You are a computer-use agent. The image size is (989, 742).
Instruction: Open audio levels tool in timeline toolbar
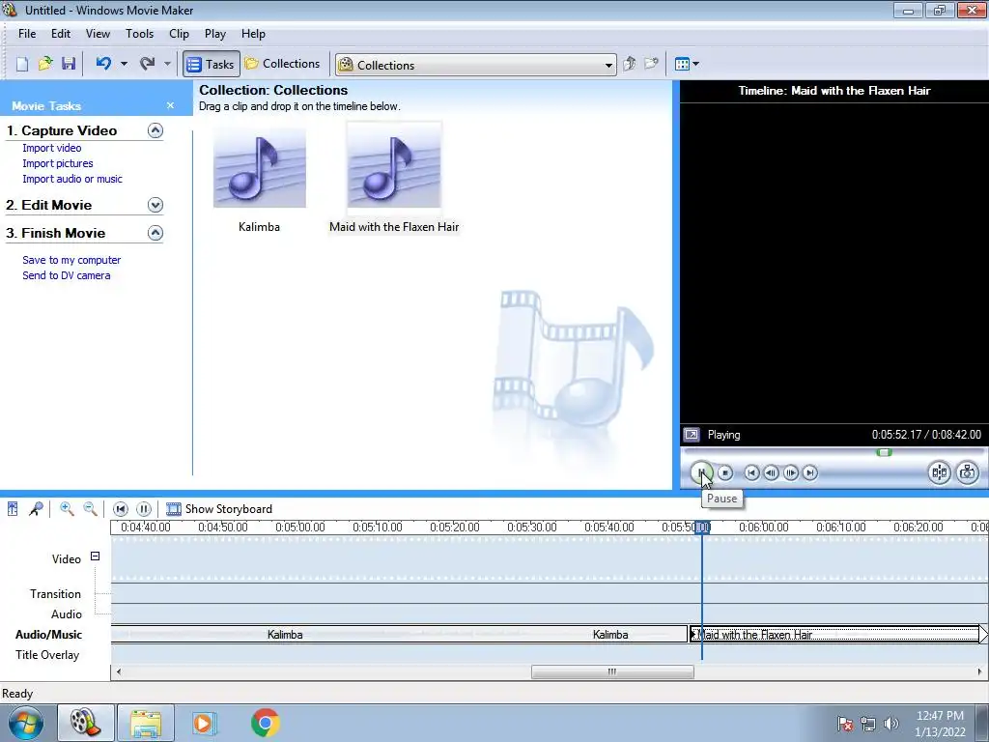pyautogui.click(x=13, y=508)
